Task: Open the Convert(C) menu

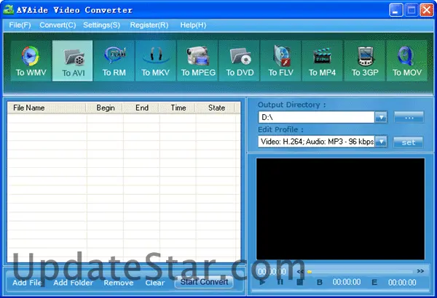Action: pos(58,25)
